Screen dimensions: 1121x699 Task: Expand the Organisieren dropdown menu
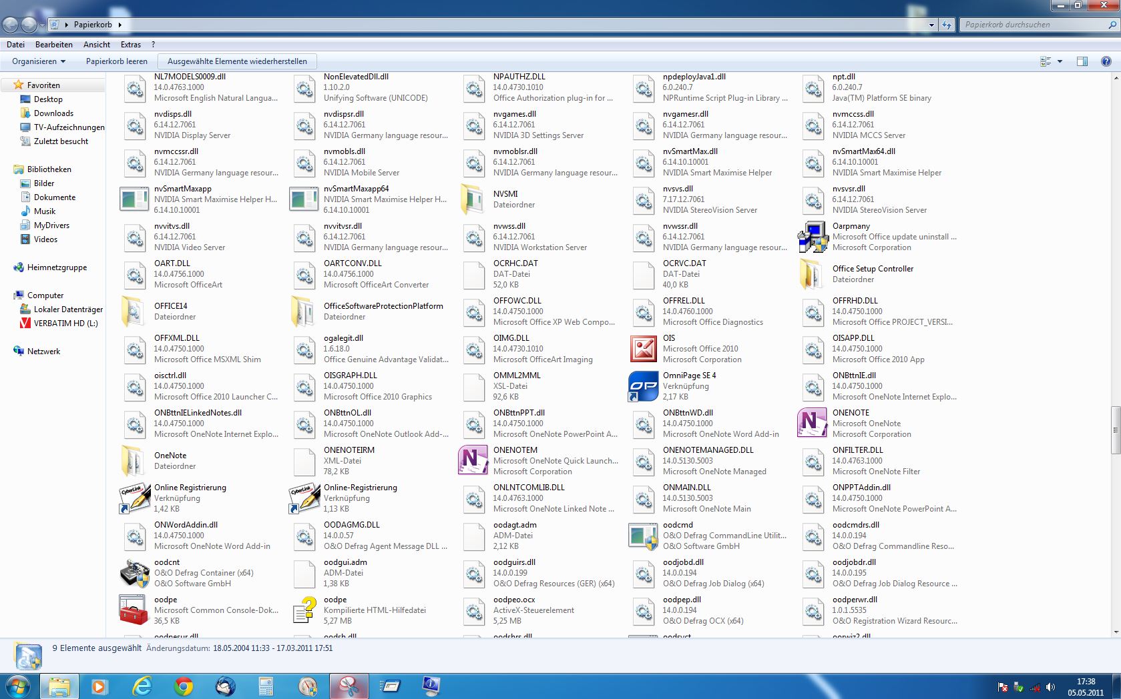(x=39, y=61)
